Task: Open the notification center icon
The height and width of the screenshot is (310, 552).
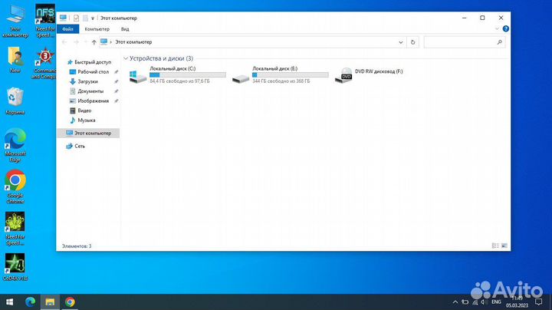Action: pos(539,302)
